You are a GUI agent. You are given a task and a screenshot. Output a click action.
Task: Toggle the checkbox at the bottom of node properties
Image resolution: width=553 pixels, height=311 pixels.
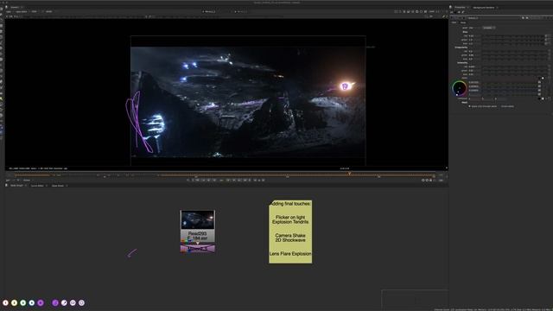(x=469, y=106)
